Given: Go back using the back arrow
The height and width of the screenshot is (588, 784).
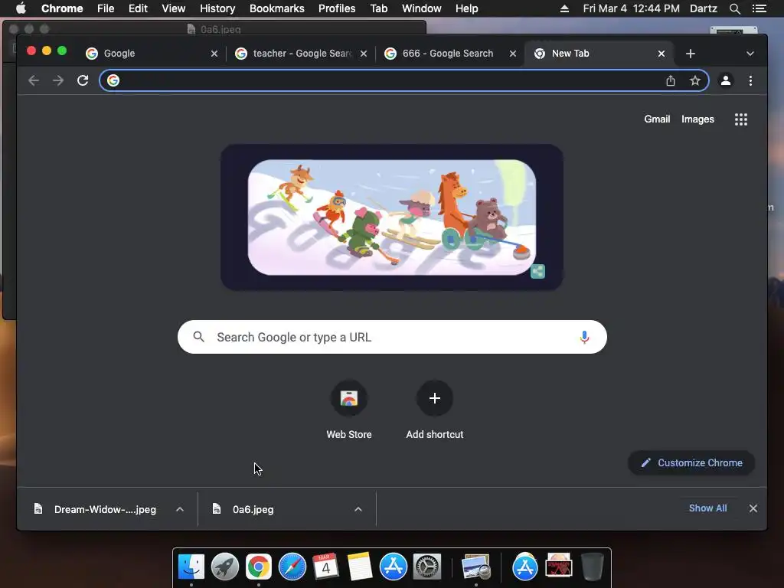Looking at the screenshot, I should [x=34, y=80].
